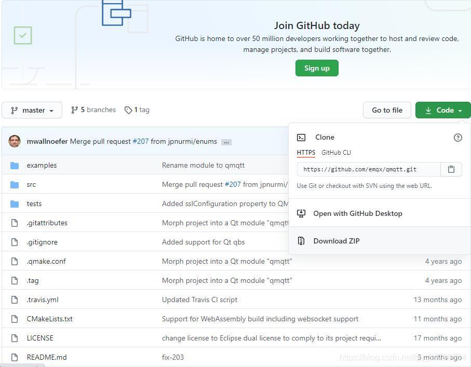Open commit 'Updated Travis CI script'
This screenshot has width=471, height=367.
click(x=200, y=300)
